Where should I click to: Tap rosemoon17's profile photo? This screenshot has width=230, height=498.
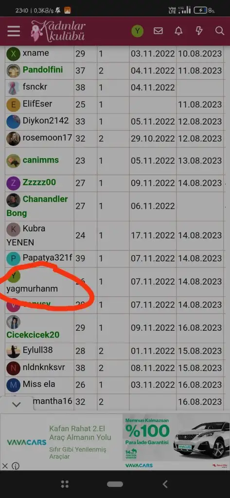pyautogui.click(x=13, y=139)
